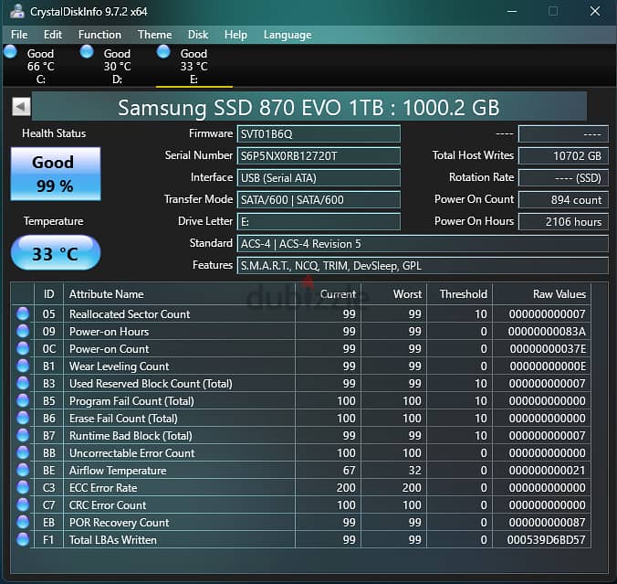Click the Interface field USB (Serial ATA)
The image size is (617, 584).
click(x=319, y=177)
